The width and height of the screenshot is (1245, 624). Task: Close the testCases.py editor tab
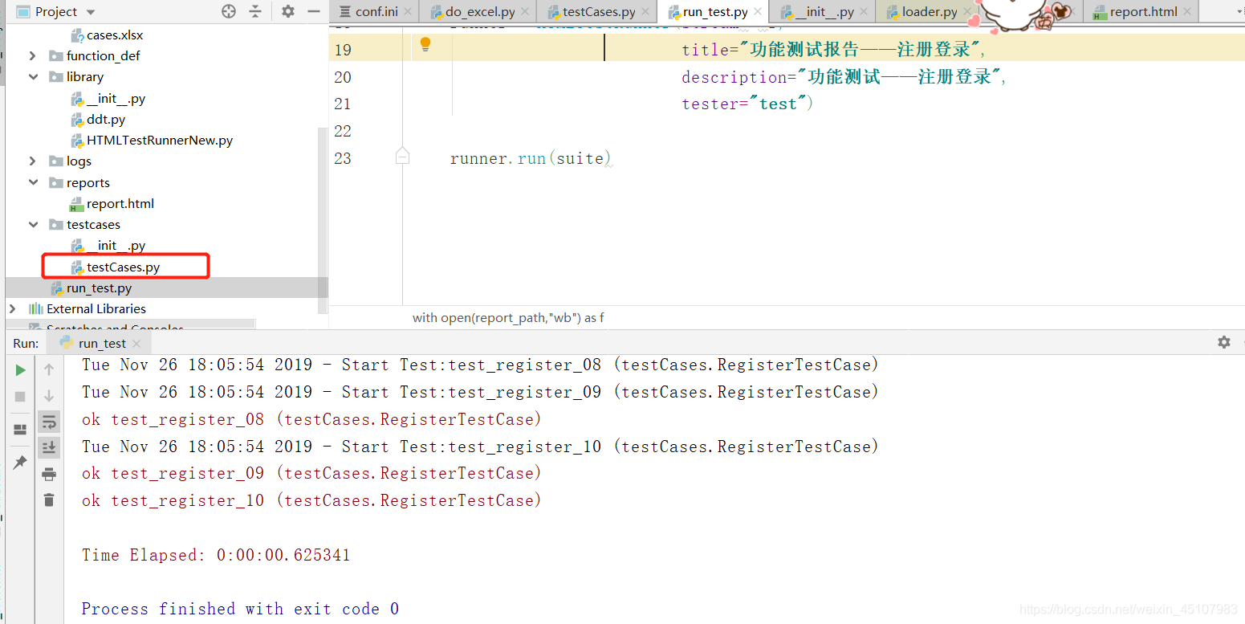(645, 12)
